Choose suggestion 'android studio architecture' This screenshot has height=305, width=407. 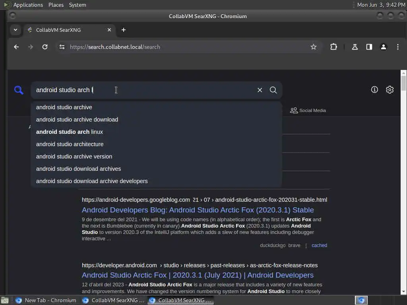tap(156, 144)
